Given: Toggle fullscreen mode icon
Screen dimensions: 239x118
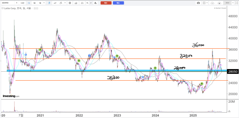Looking at the screenshot, I should pyautogui.click(x=236, y=3).
